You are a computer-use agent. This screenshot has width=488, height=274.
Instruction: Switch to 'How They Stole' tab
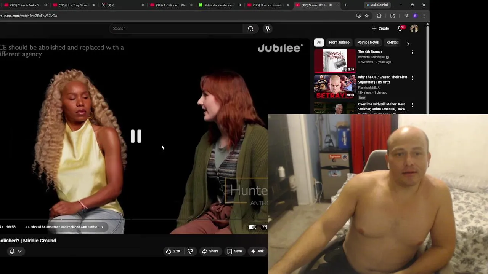pyautogui.click(x=75, y=5)
